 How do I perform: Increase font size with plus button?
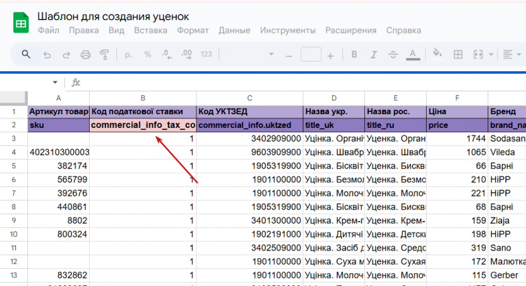330,56
